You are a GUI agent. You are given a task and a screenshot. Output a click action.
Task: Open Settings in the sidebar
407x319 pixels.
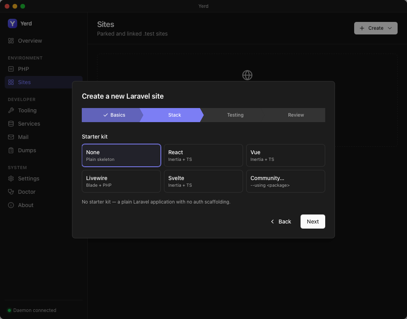[x=43, y=178]
